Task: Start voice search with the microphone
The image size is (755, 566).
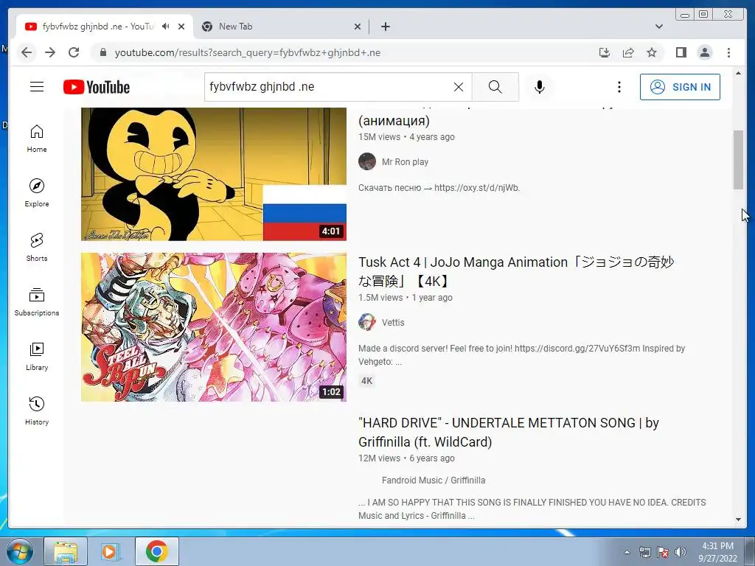Action: click(539, 87)
